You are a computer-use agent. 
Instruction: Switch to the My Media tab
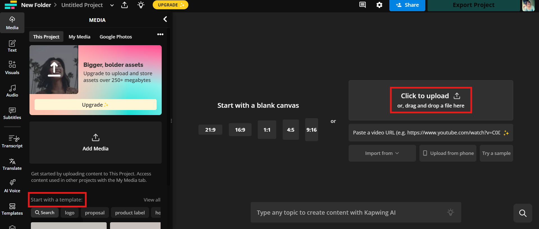(79, 37)
